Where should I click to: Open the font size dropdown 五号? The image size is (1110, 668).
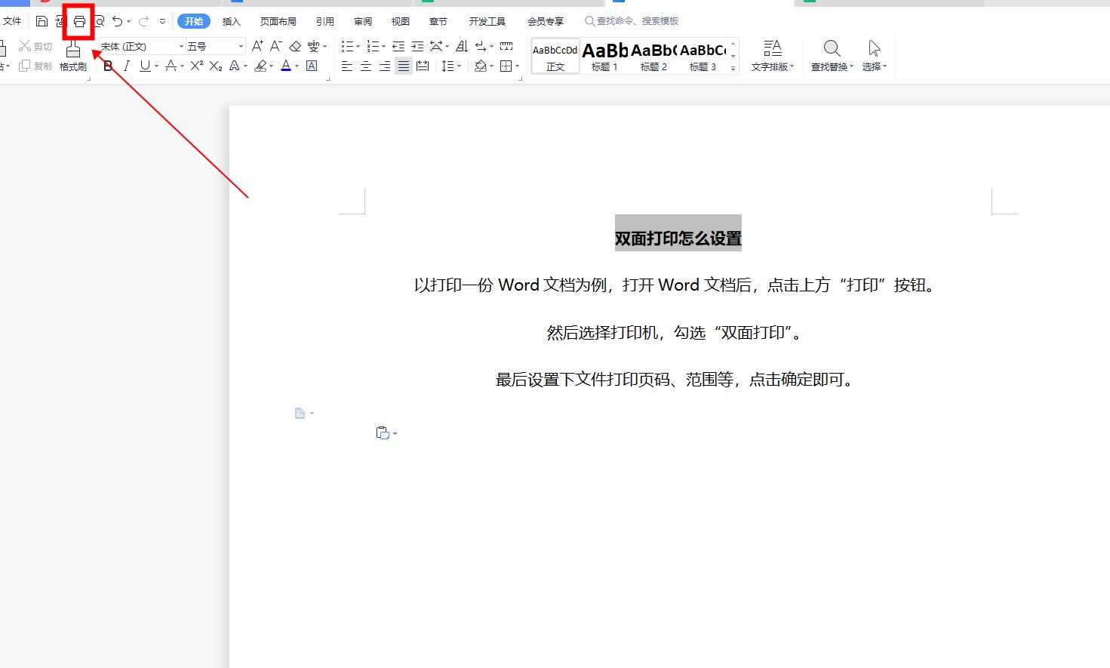point(241,47)
